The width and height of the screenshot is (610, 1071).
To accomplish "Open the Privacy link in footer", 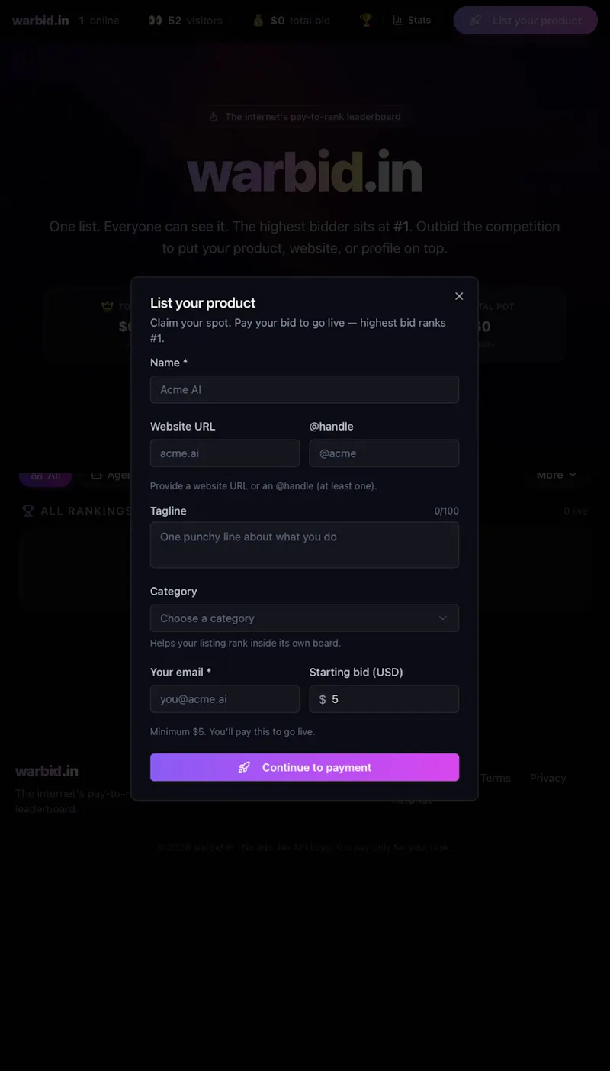I will pyautogui.click(x=548, y=778).
